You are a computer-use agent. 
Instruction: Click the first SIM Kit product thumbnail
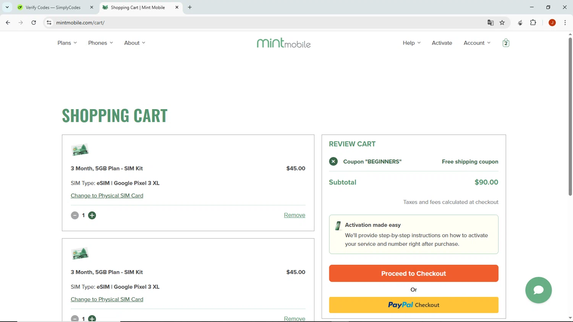point(80,150)
